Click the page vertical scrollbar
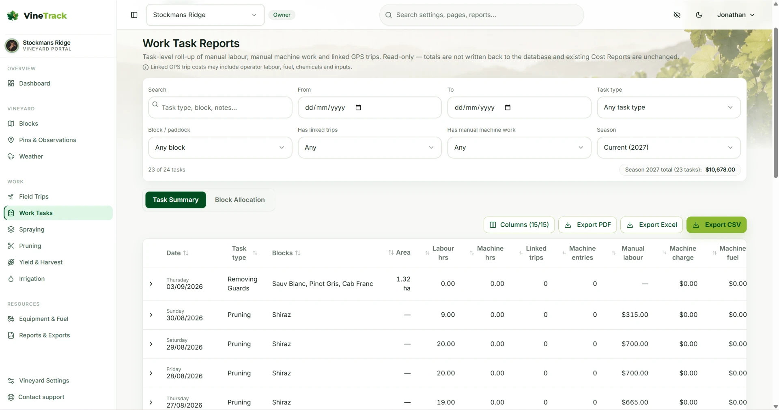This screenshot has width=779, height=410. click(775, 103)
